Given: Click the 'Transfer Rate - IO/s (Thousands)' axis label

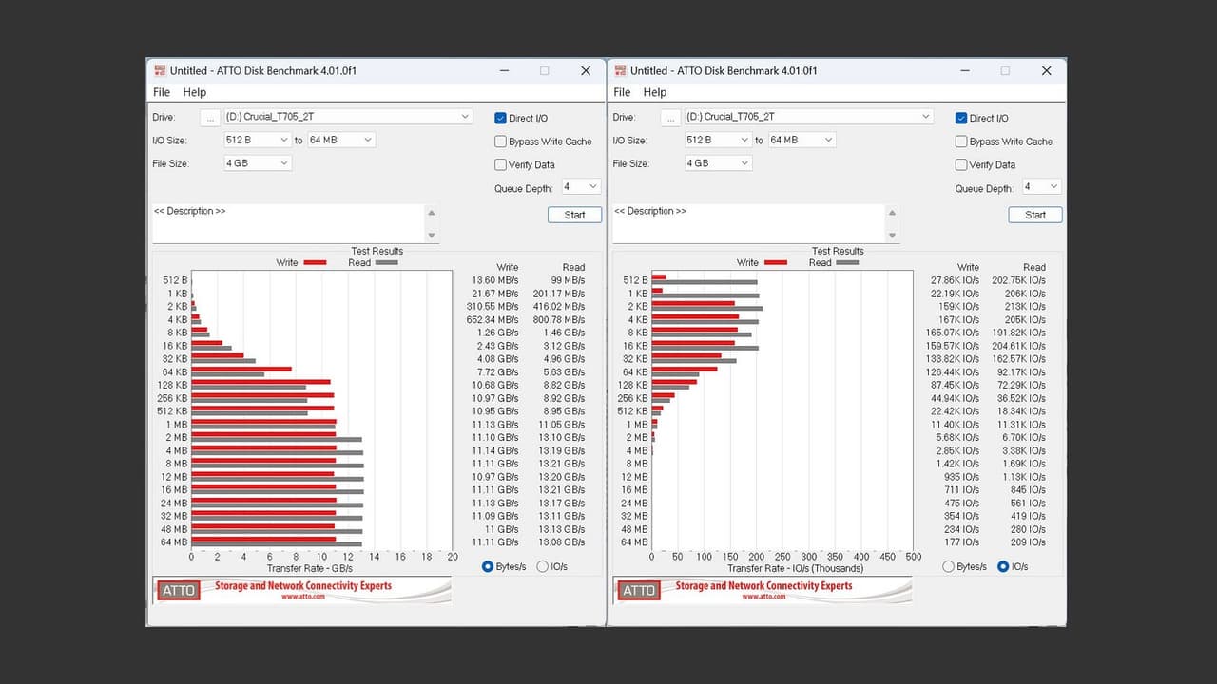Looking at the screenshot, I should 796,568.
